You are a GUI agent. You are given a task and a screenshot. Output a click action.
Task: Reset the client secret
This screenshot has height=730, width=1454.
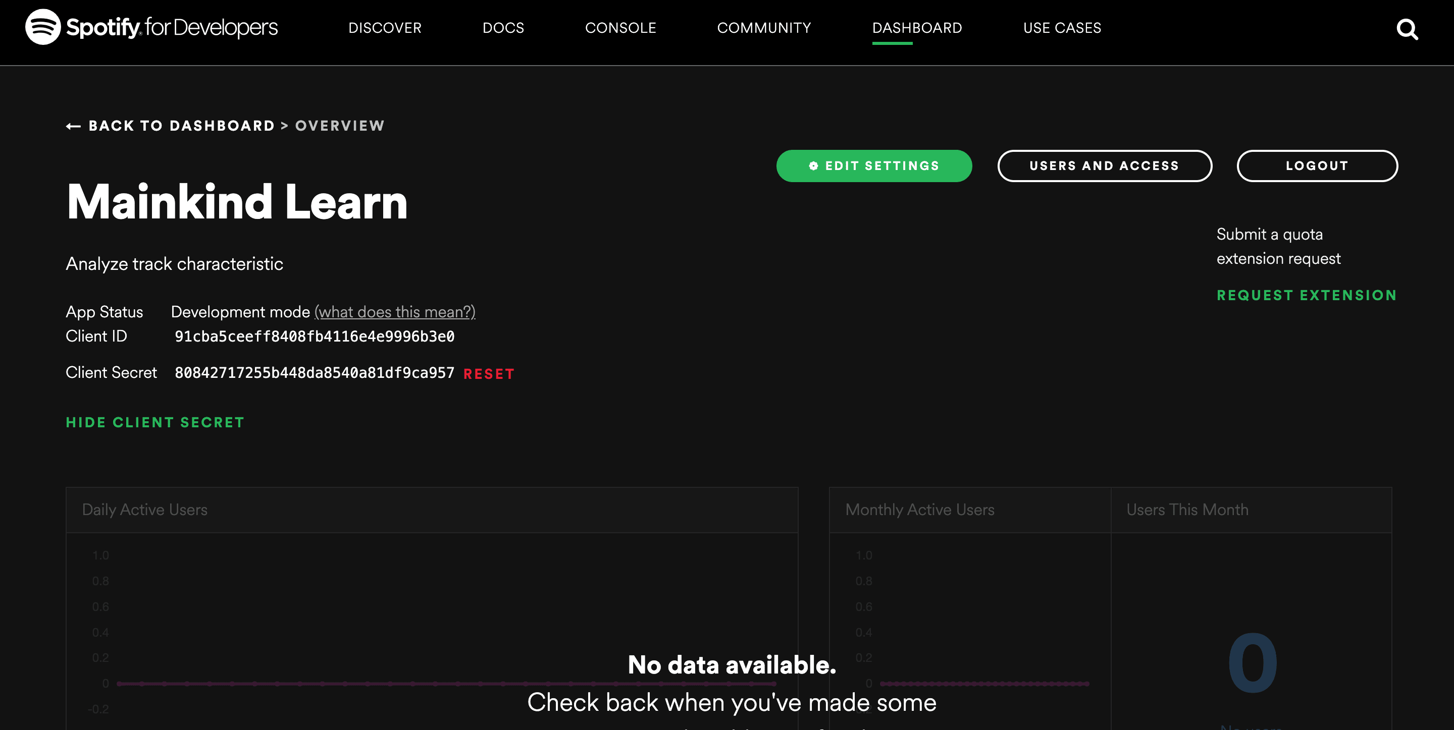coord(488,374)
